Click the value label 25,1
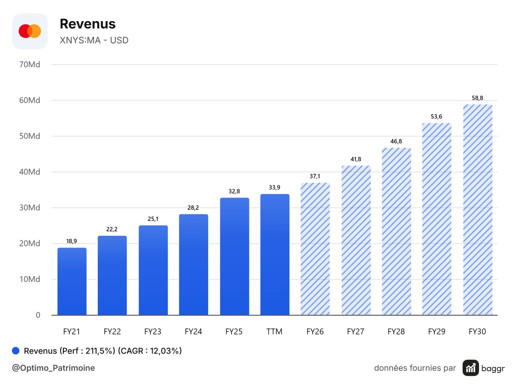Viewport: 517px width, 388px height. [153, 219]
